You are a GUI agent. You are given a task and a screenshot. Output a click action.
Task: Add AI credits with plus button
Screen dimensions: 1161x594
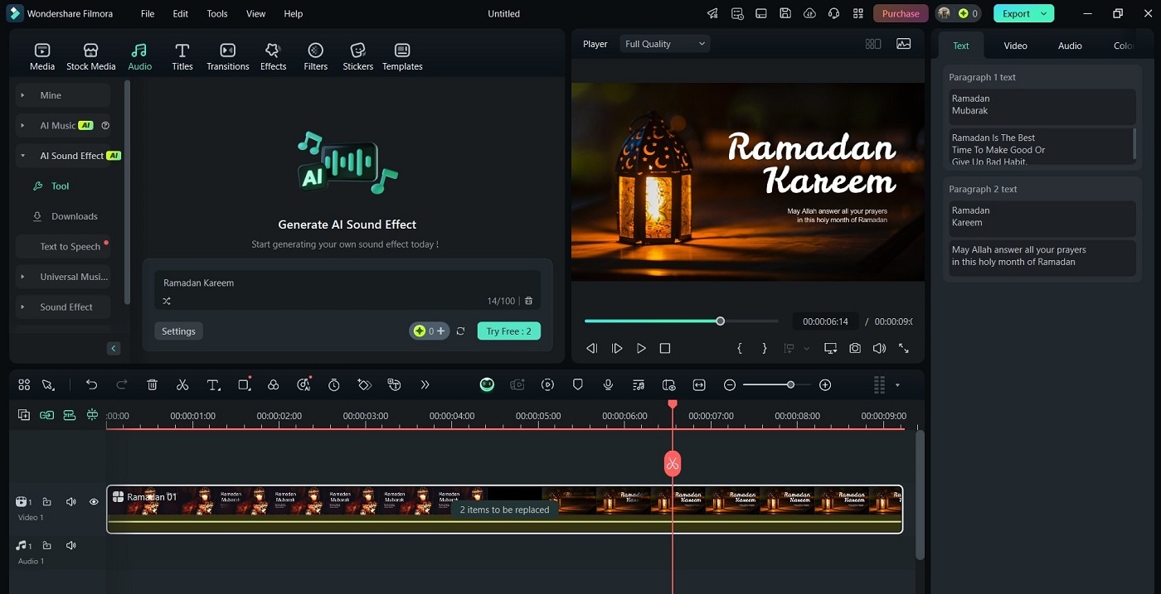pyautogui.click(x=440, y=331)
